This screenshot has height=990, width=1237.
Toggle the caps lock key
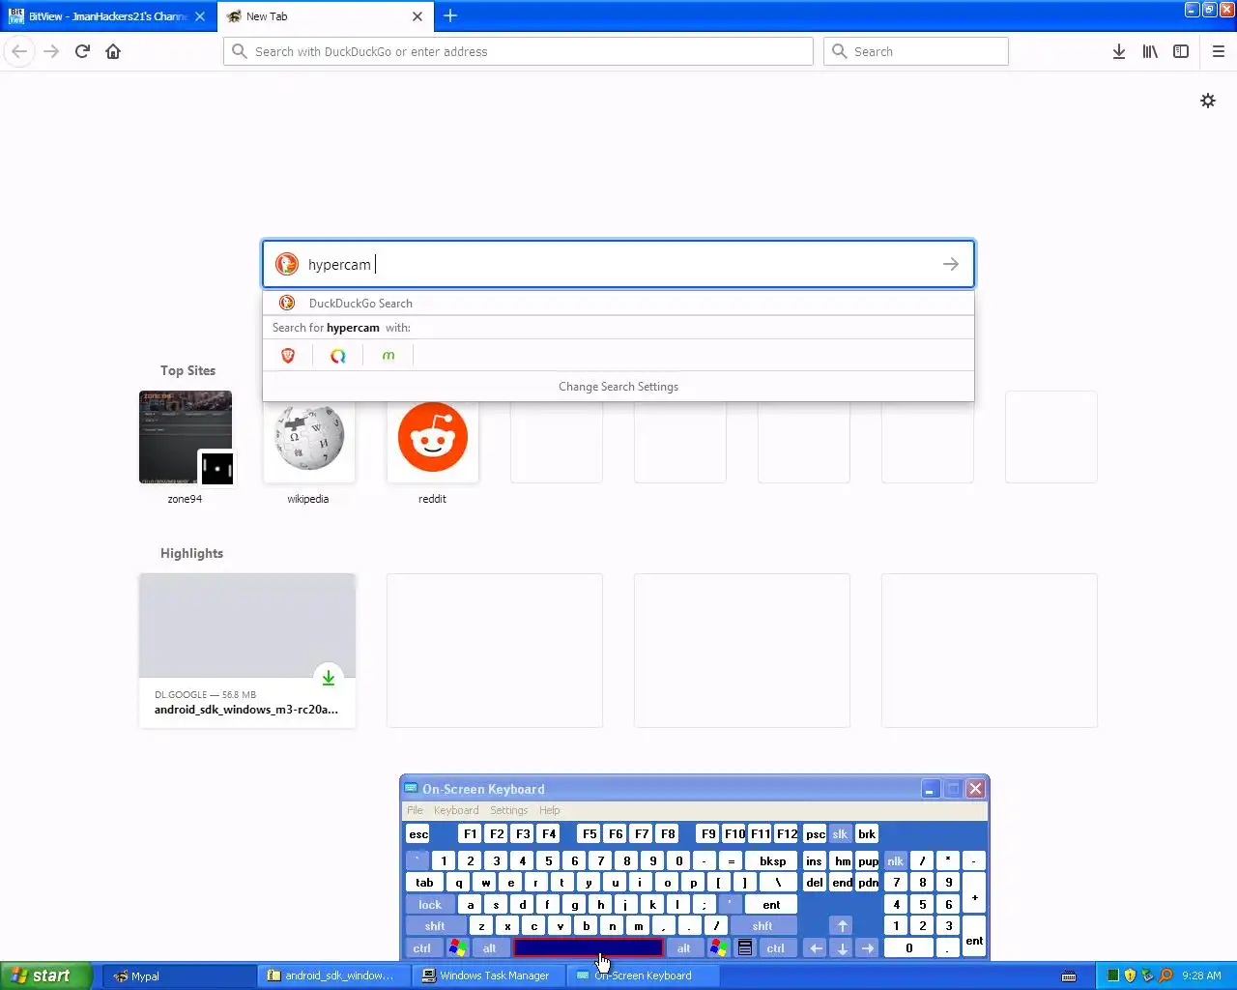coord(430,905)
